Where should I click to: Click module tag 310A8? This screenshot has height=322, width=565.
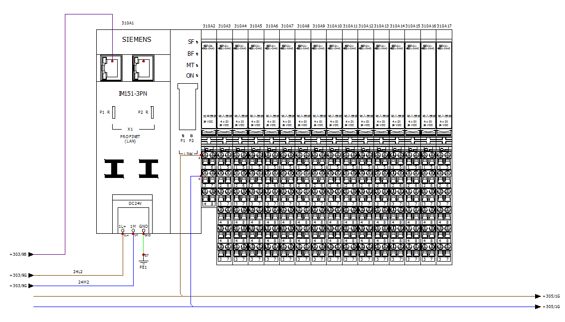coord(303,26)
